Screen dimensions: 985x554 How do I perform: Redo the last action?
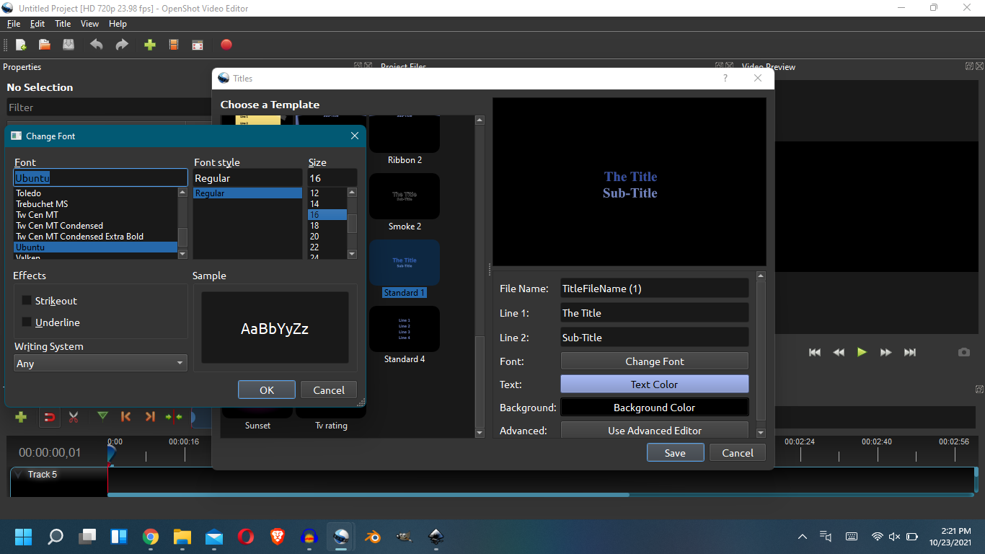point(121,45)
